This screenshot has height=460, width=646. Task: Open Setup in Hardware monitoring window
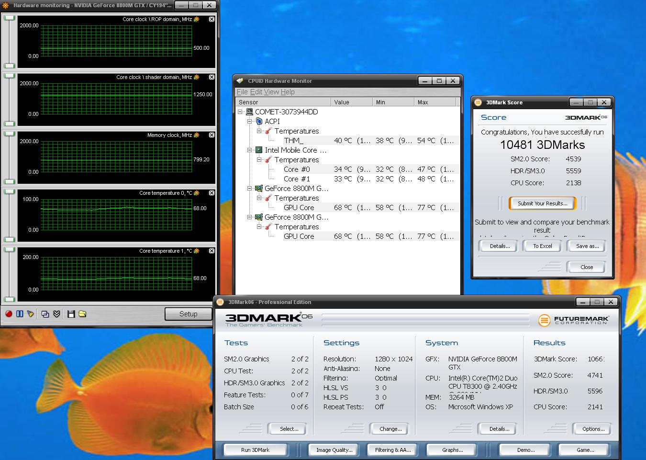pos(188,314)
